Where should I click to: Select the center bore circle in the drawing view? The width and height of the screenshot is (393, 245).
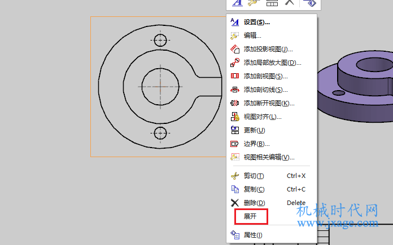[160, 87]
